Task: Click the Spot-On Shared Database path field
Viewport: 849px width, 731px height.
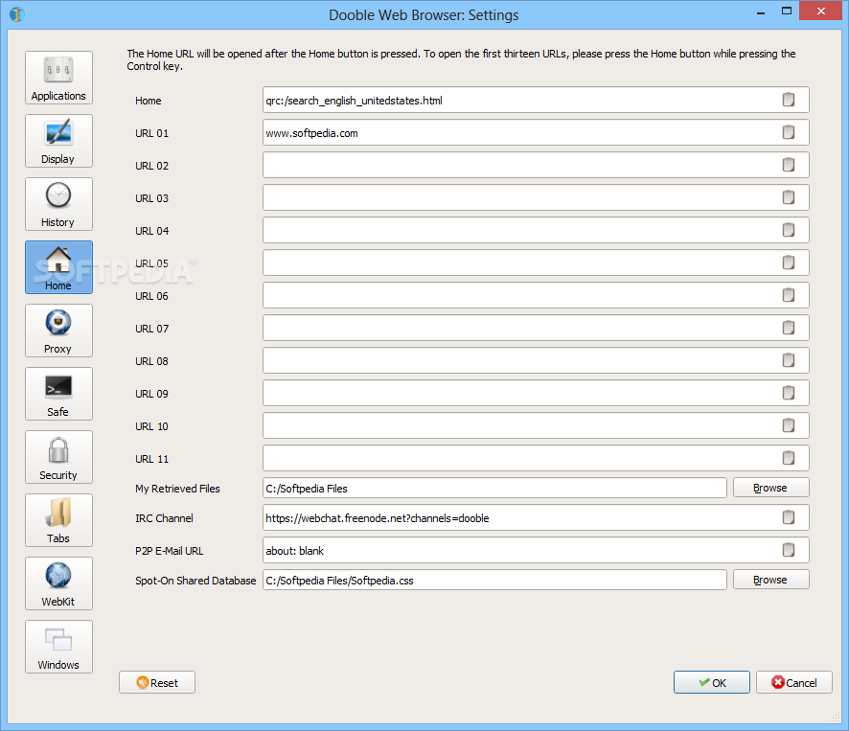Action: coord(494,580)
